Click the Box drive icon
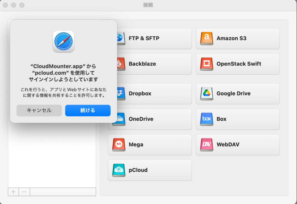297x204 pixels. click(x=207, y=119)
